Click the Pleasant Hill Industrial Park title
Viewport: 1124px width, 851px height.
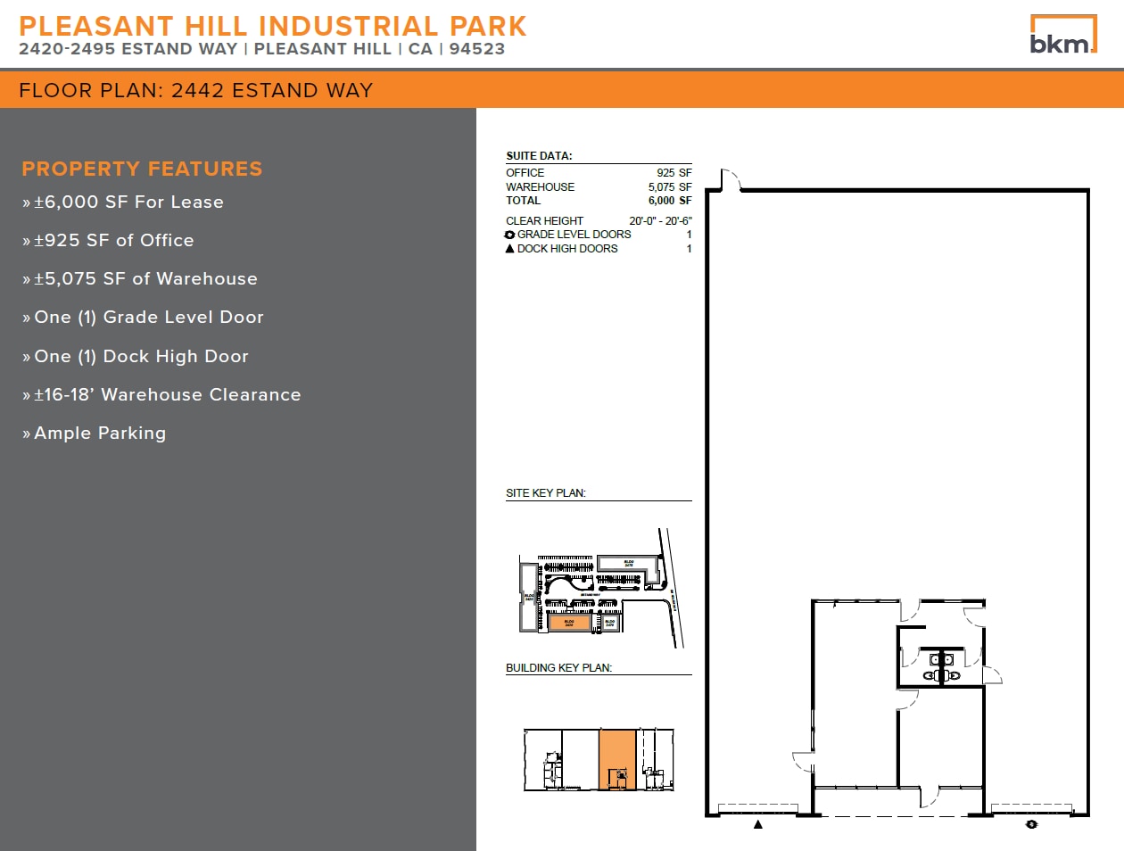click(273, 26)
